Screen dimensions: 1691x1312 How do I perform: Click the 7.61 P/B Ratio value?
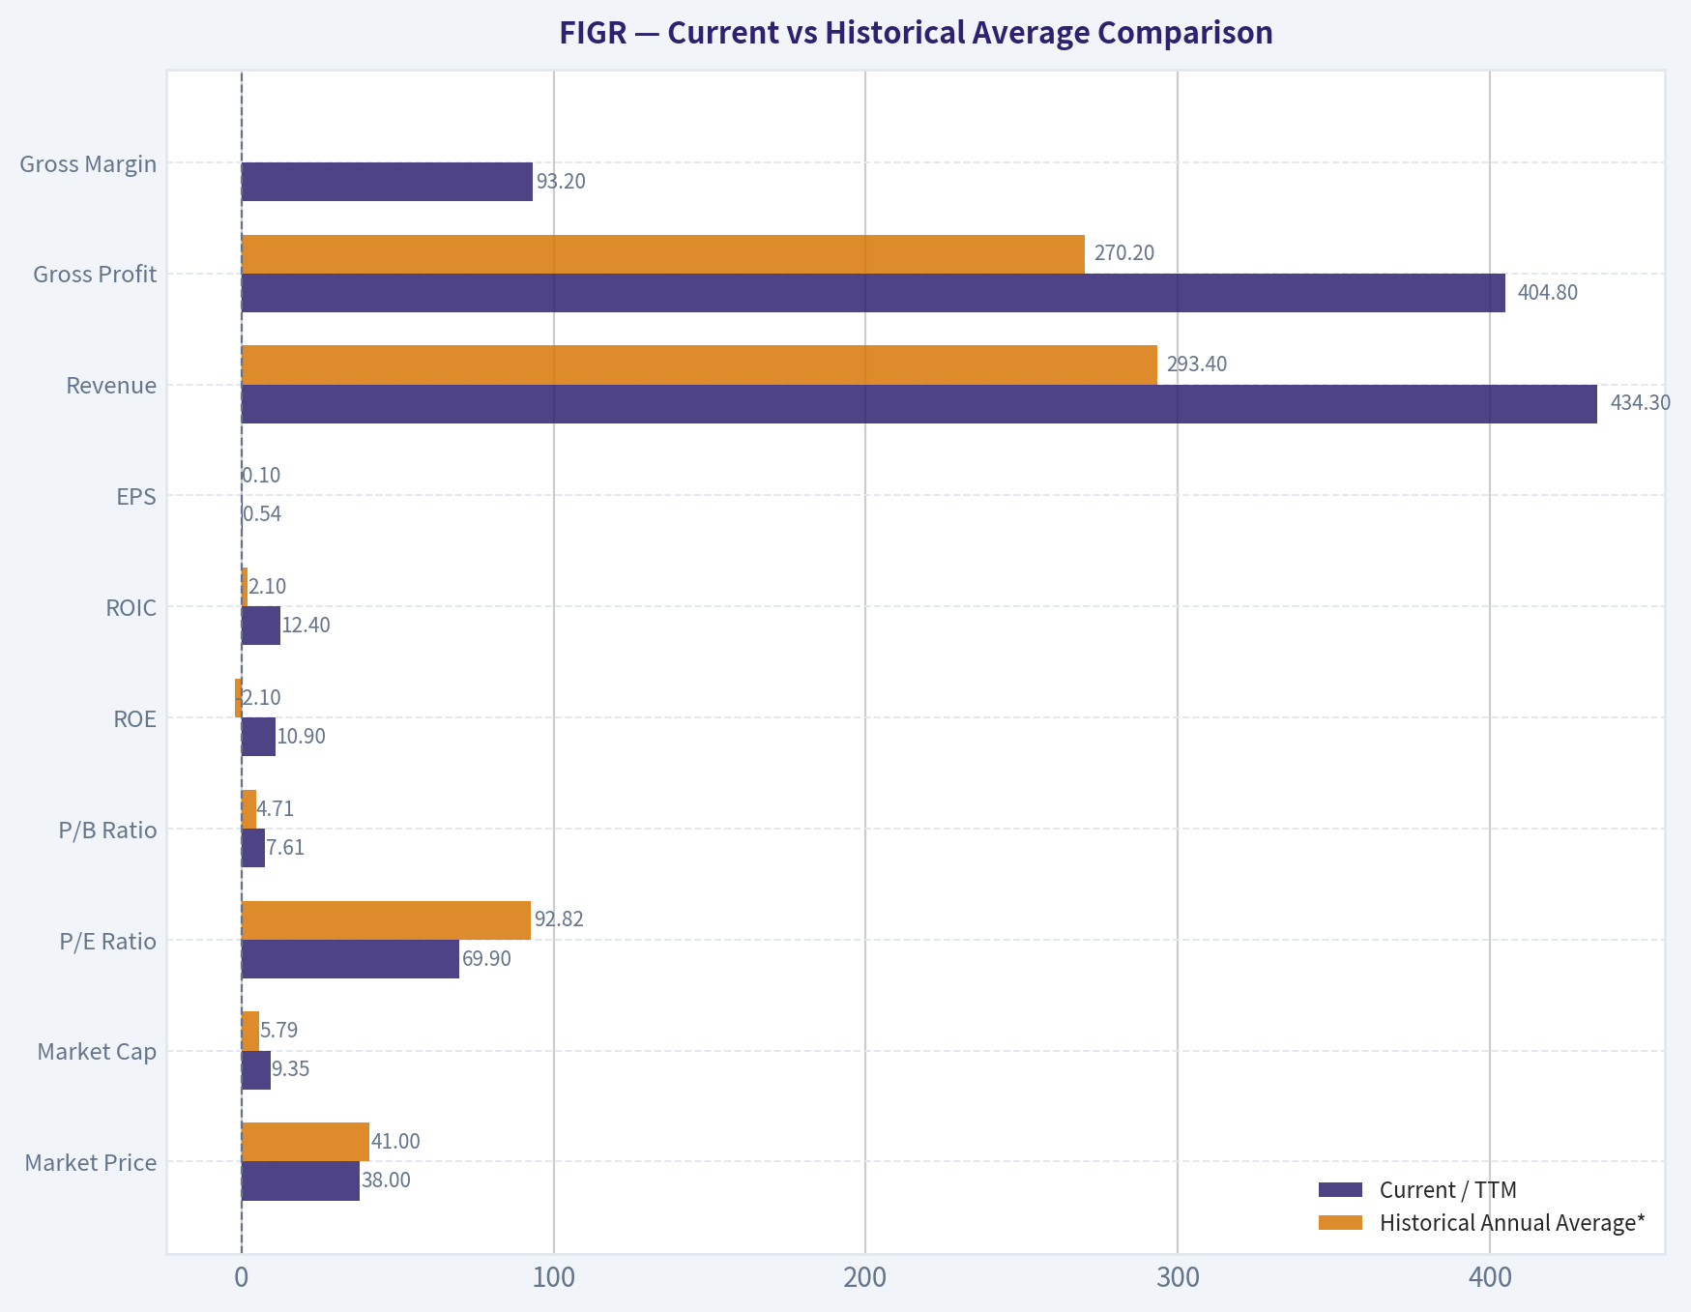click(x=285, y=848)
